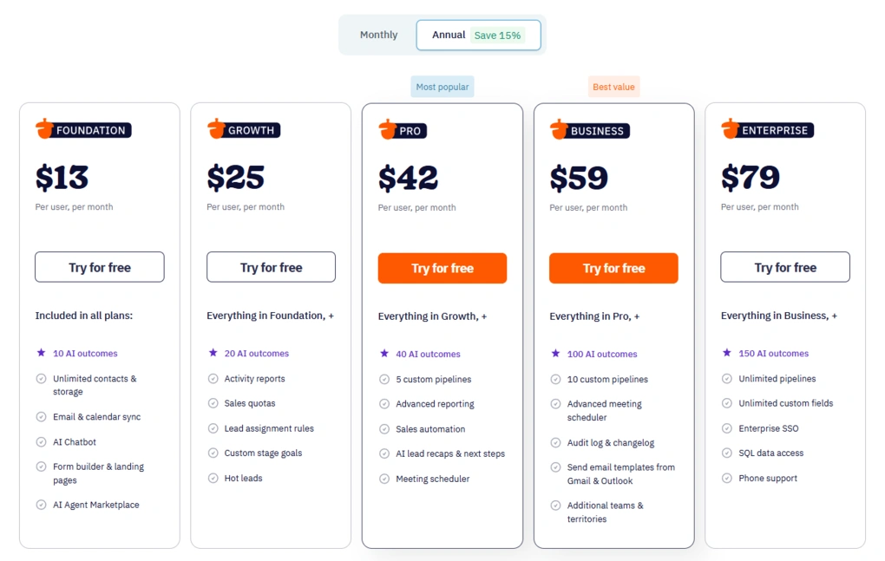The image size is (885, 561).
Task: Switch billing to Monthly
Action: click(x=378, y=35)
